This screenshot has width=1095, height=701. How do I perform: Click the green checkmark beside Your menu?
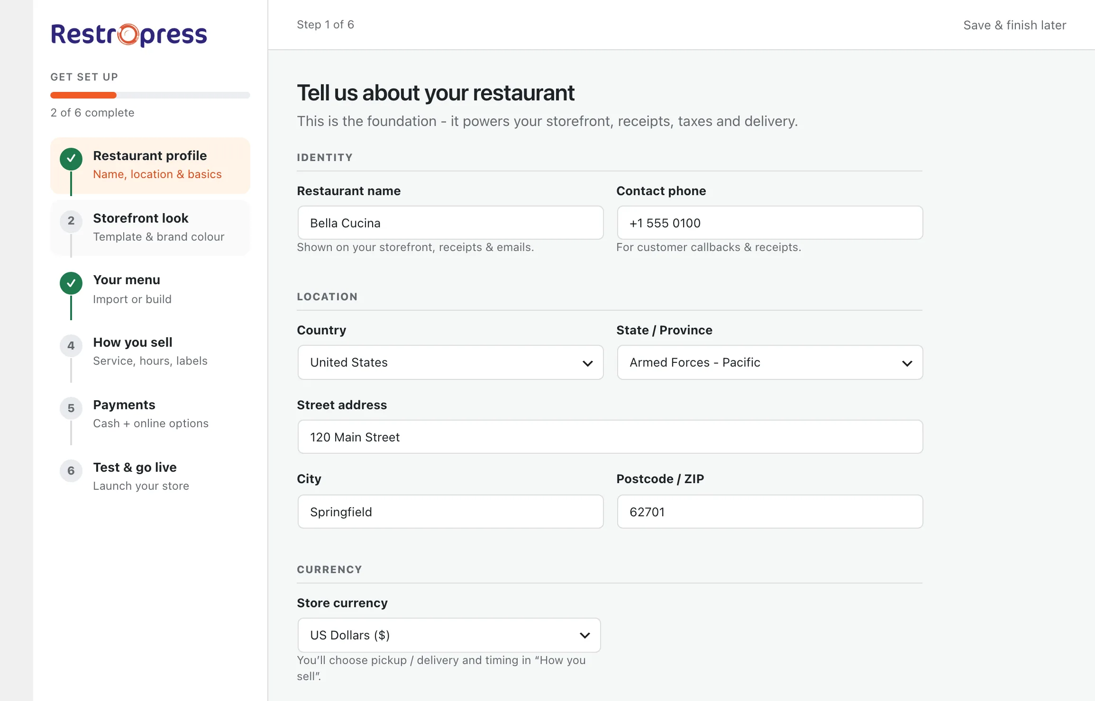point(71,283)
